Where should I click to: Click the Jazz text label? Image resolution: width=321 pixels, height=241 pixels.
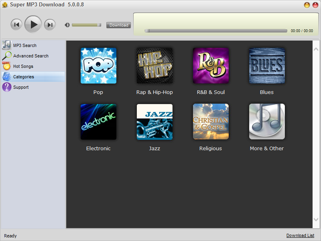(x=154, y=149)
